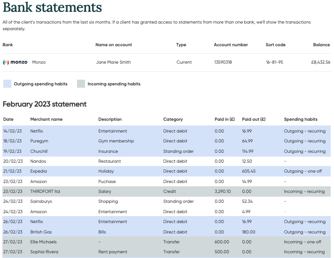Image resolution: width=334 pixels, height=258 pixels.
Task: Click the Salary description
Action: point(104,191)
